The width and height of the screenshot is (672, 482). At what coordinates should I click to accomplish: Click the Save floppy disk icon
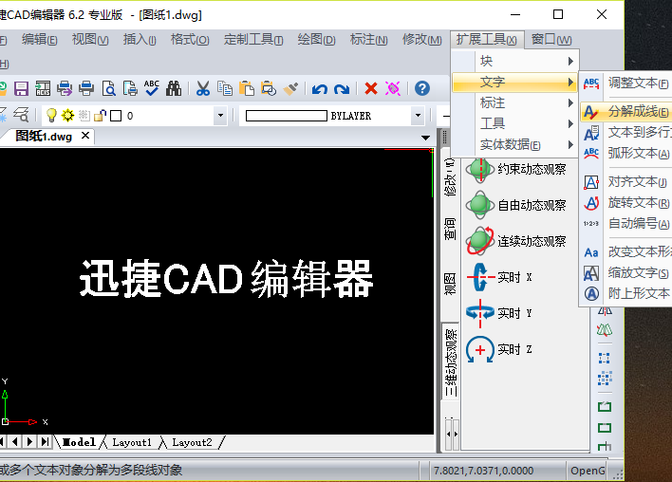21,88
